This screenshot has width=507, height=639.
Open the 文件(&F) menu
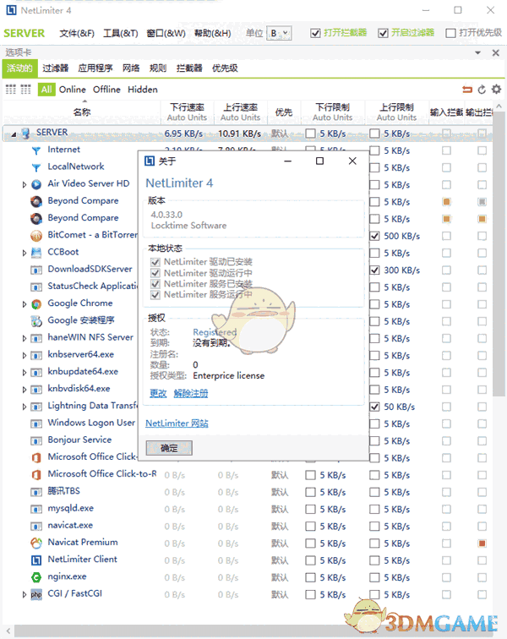77,34
